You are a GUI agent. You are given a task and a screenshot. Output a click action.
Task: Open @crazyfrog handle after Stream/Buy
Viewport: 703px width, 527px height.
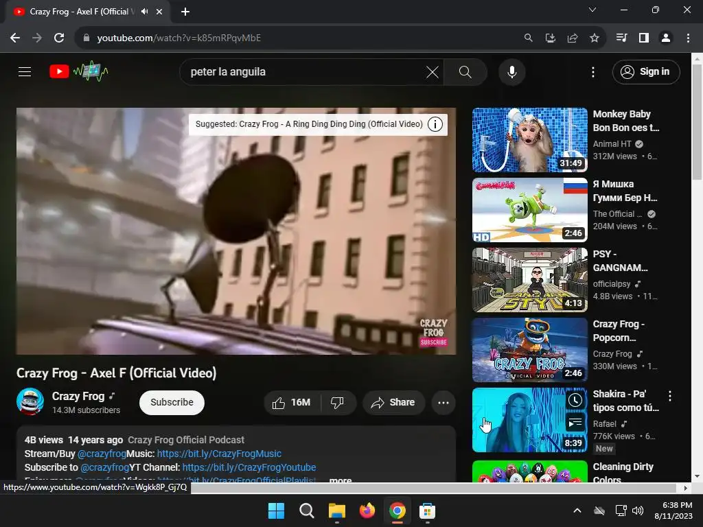(102, 454)
